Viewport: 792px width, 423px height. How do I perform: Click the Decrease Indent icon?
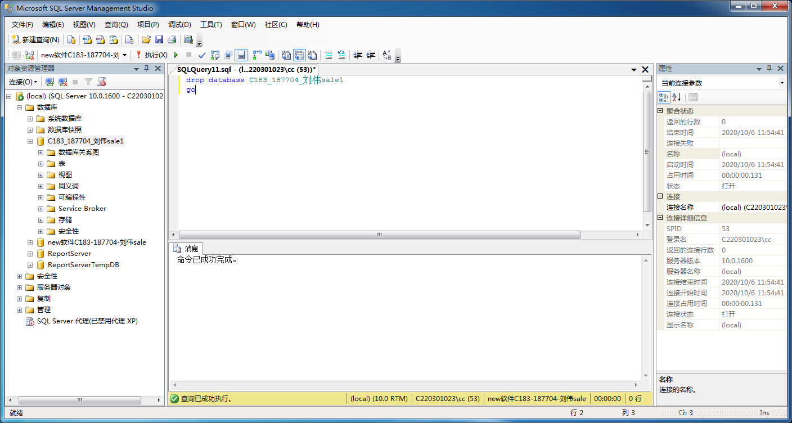(x=357, y=55)
